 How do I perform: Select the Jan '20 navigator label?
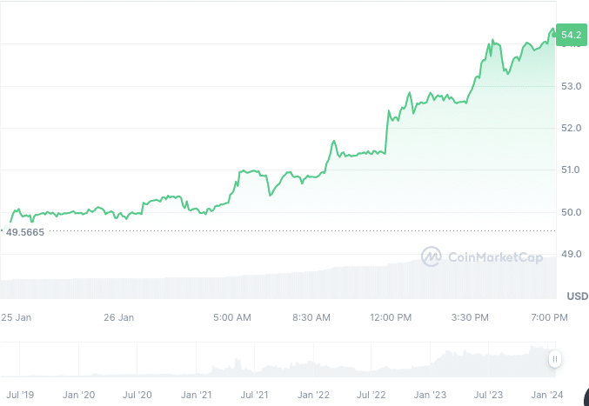tap(79, 395)
